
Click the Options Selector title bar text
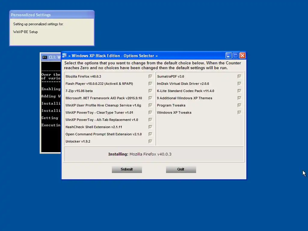113,56
